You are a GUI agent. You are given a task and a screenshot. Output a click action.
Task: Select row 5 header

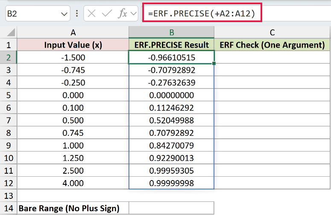tap(9, 95)
